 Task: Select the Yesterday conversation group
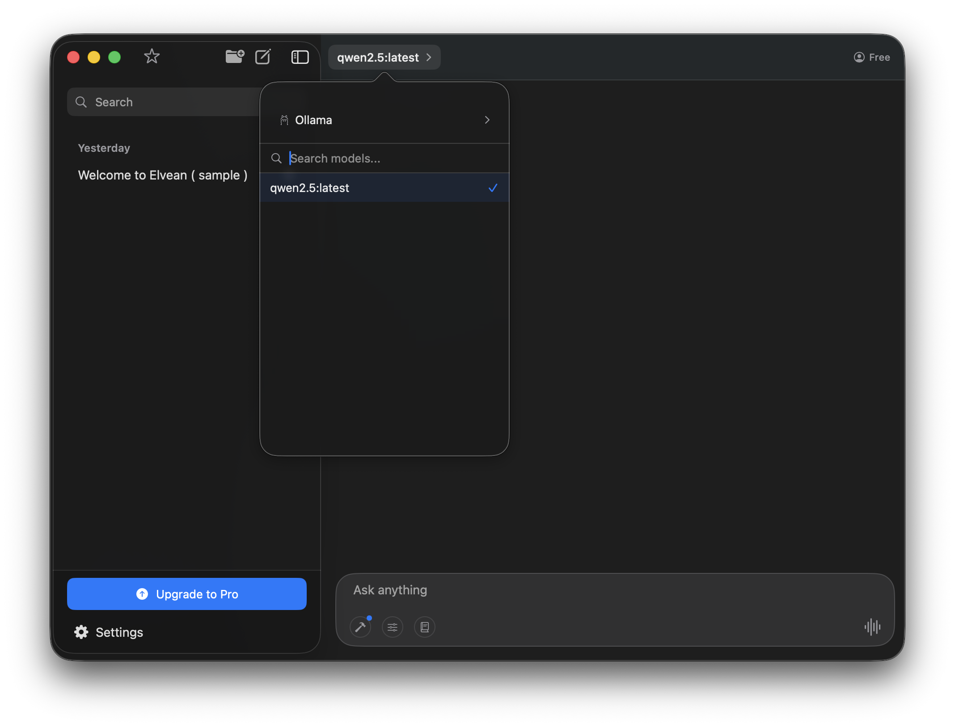point(104,148)
